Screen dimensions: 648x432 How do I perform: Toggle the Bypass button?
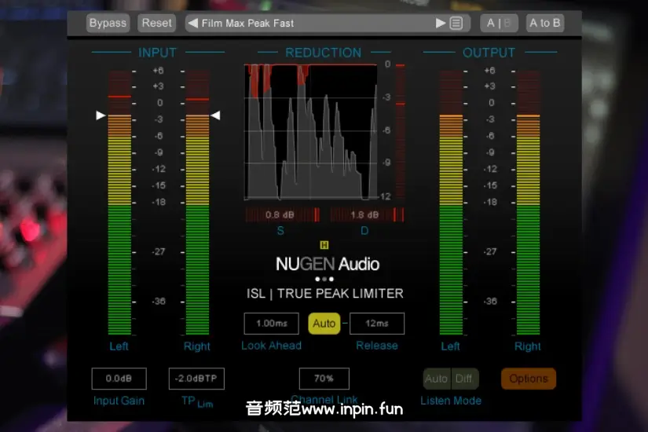point(108,23)
